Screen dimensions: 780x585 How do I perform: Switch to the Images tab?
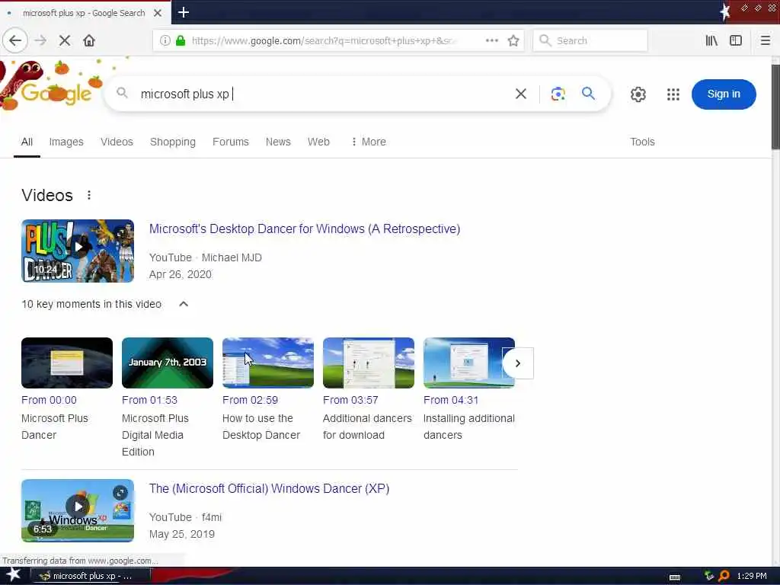point(66,142)
